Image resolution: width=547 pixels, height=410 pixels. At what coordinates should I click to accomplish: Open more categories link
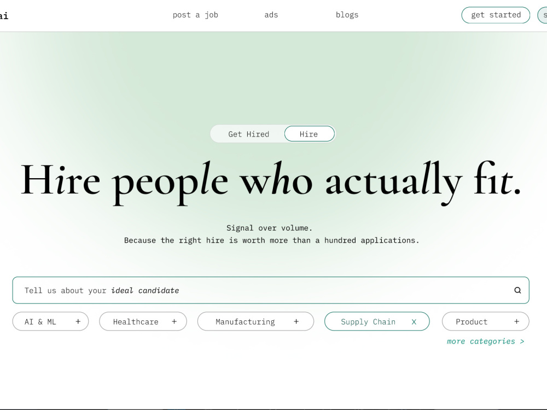pyautogui.click(x=486, y=341)
